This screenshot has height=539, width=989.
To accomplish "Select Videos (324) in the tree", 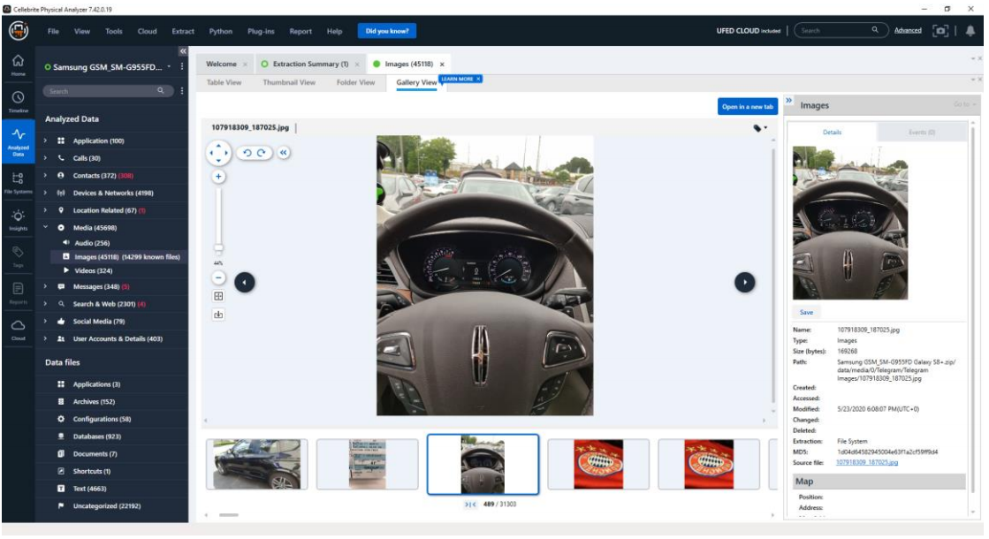I will (94, 270).
